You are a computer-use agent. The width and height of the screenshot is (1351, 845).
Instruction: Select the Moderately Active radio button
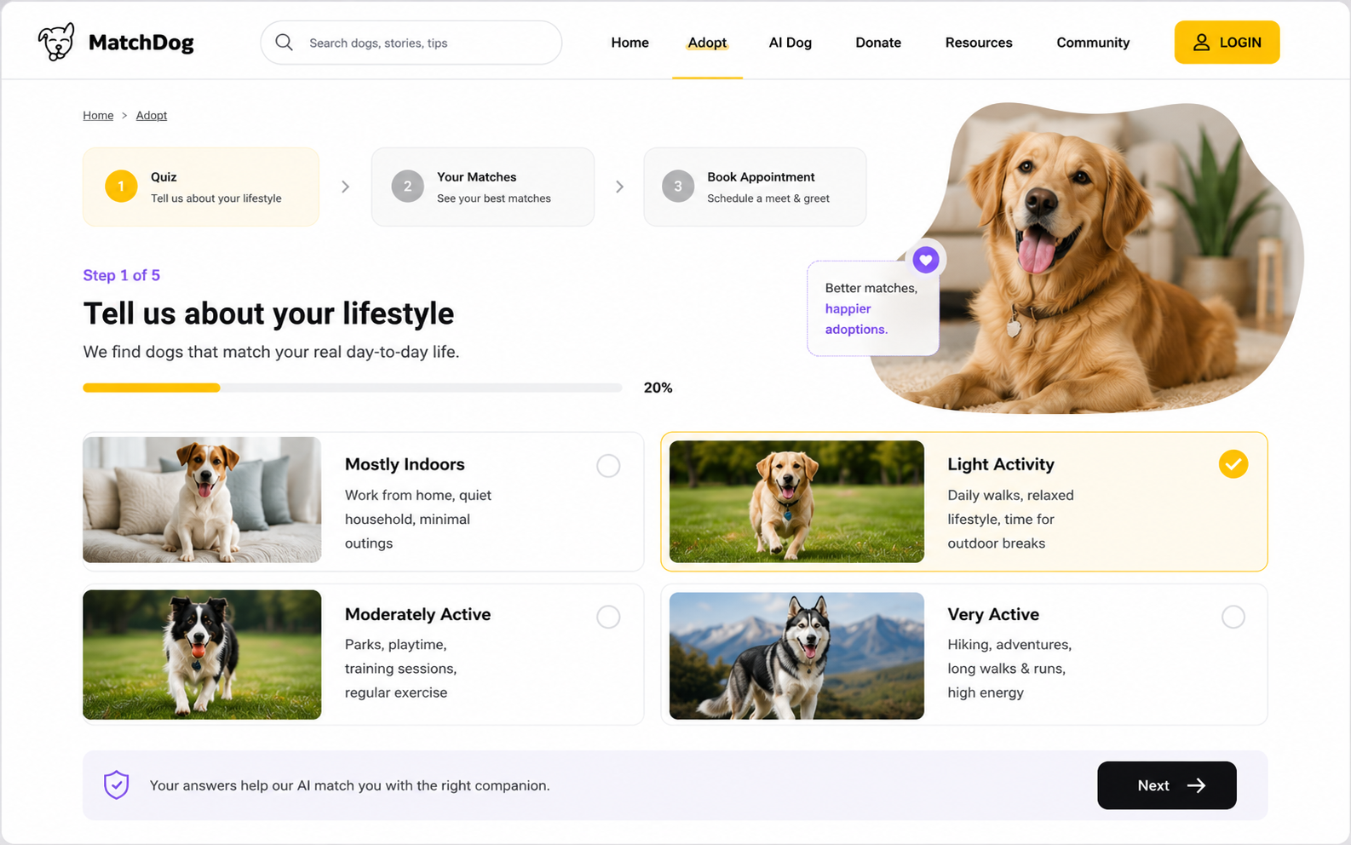[x=608, y=617]
